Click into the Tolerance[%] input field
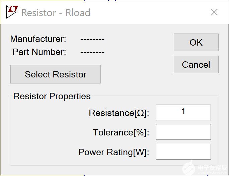Image resolution: width=229 pixels, height=176 pixels. click(183, 132)
